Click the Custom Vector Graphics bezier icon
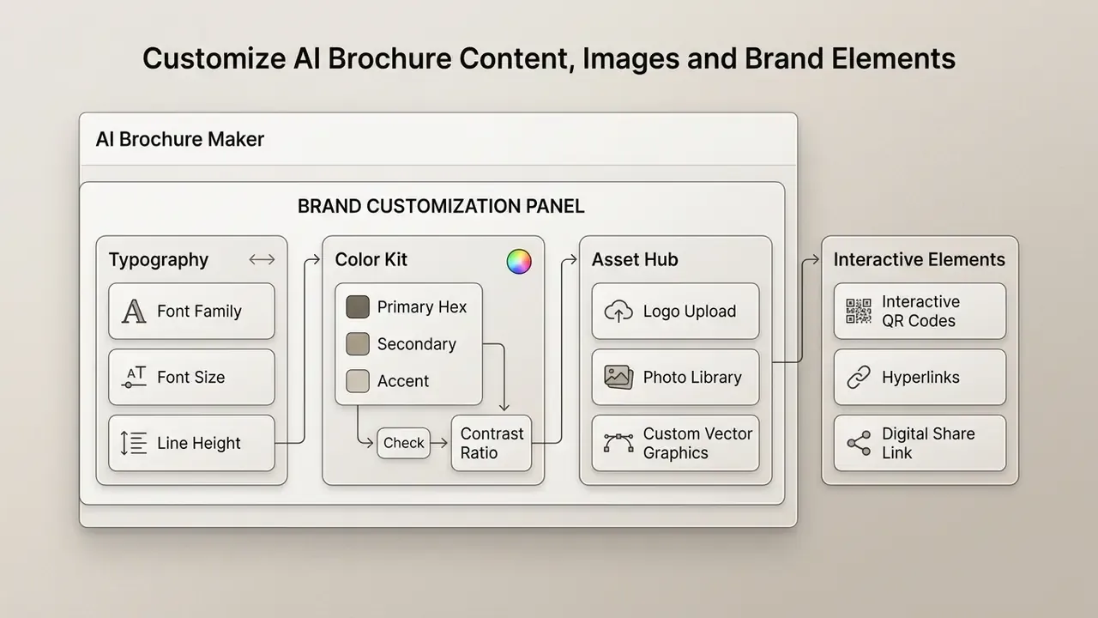Screen dimensions: 1098x618 pyautogui.click(x=618, y=443)
